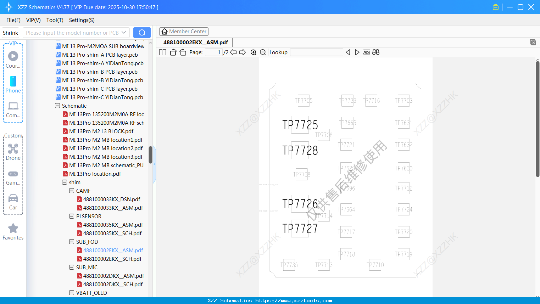The height and width of the screenshot is (304, 540).
Task: Open the Courses section in sidebar
Action: tap(13, 60)
